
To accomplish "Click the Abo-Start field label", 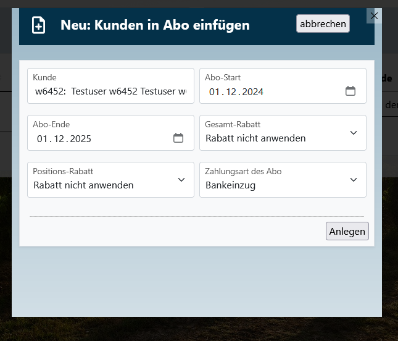I will (223, 77).
